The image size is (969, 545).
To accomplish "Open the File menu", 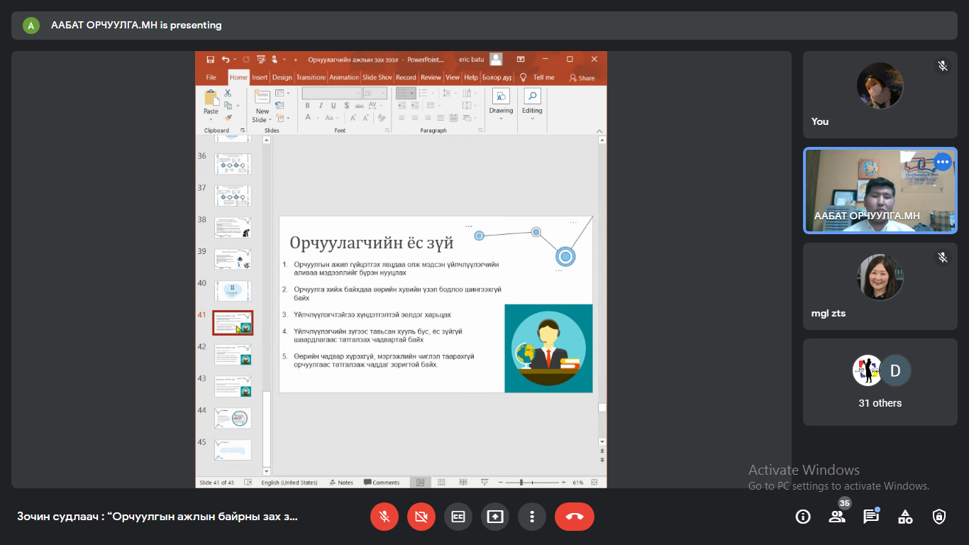I will pyautogui.click(x=211, y=77).
